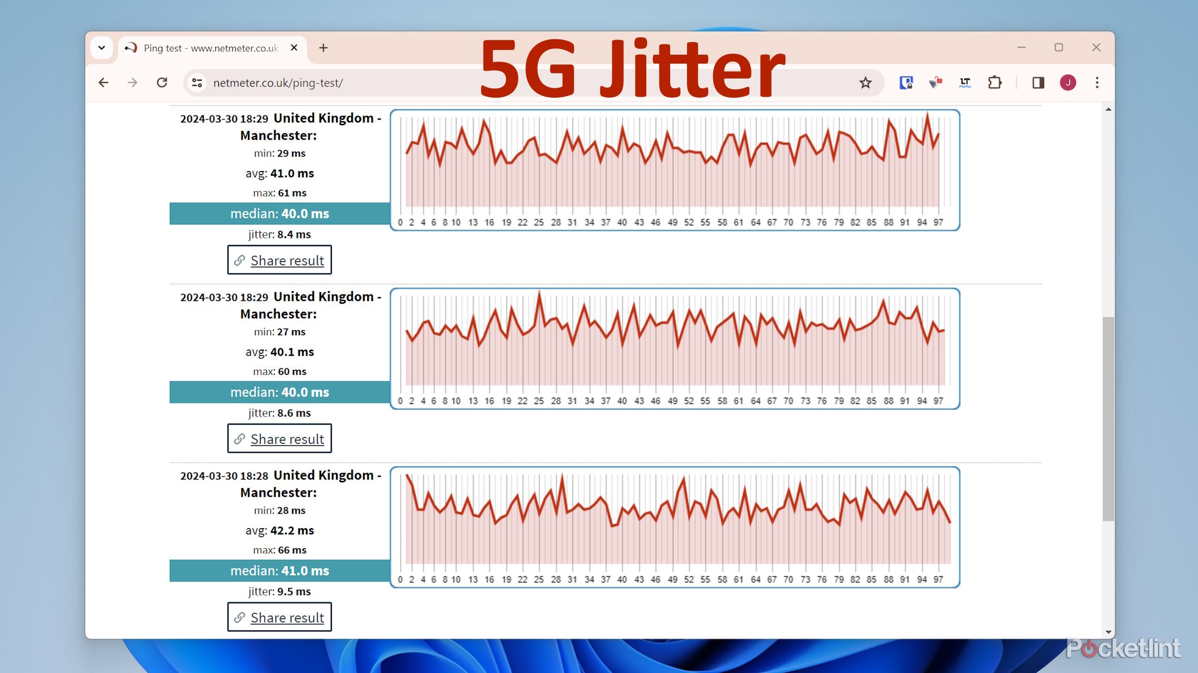Click Share result for the 18:28 test

coord(279,617)
